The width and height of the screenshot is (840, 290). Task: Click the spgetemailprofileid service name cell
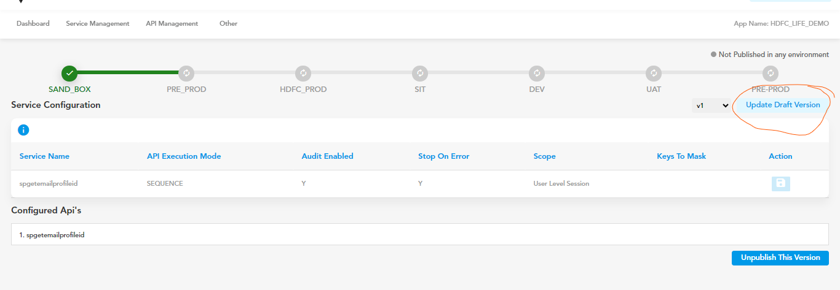point(51,183)
